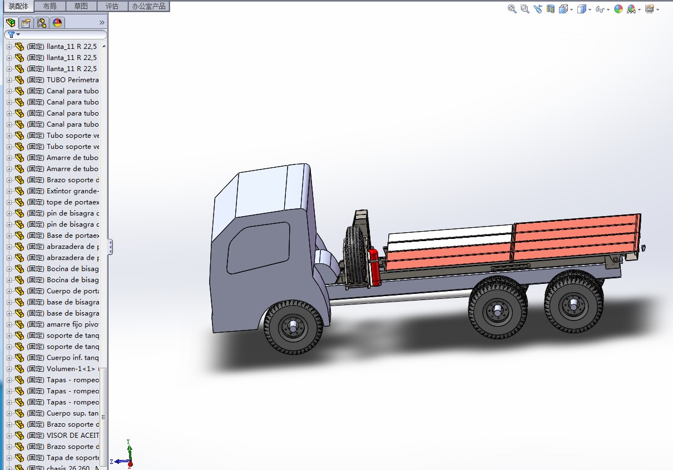Click the Display Style cube icon
This screenshot has height=470, width=673.
click(581, 9)
